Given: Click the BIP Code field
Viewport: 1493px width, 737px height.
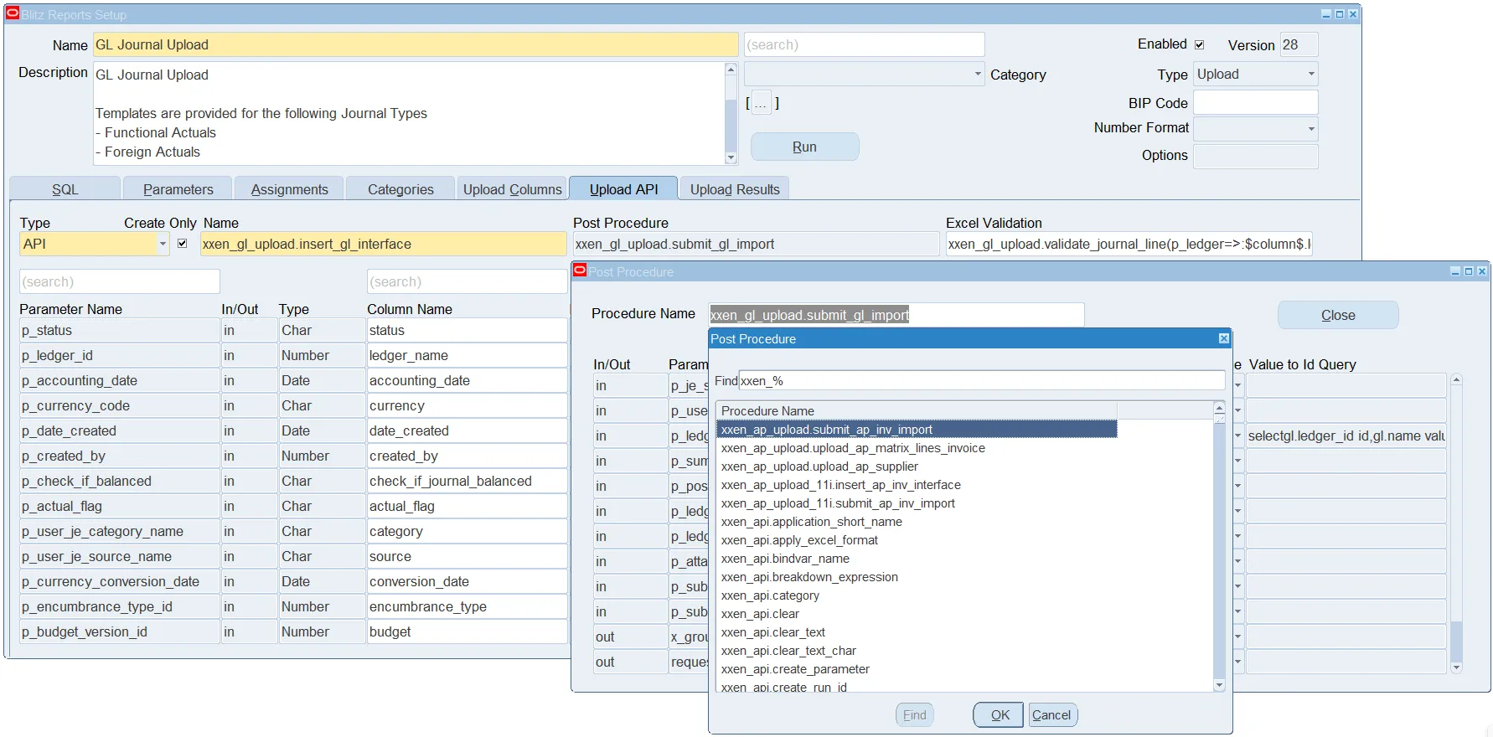Looking at the screenshot, I should click(x=1255, y=102).
